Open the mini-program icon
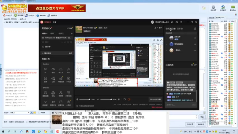The width and height of the screenshot is (238, 134). tap(68, 103)
